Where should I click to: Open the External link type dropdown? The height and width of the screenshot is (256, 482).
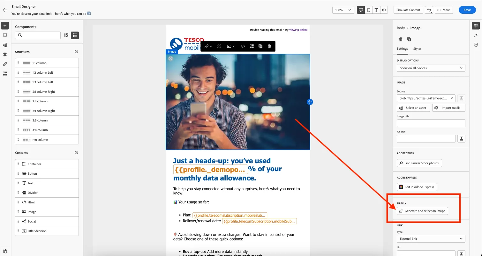(x=431, y=239)
